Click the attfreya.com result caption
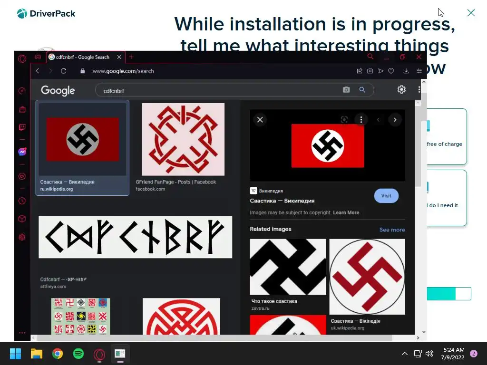The image size is (487, 365). [63, 283]
